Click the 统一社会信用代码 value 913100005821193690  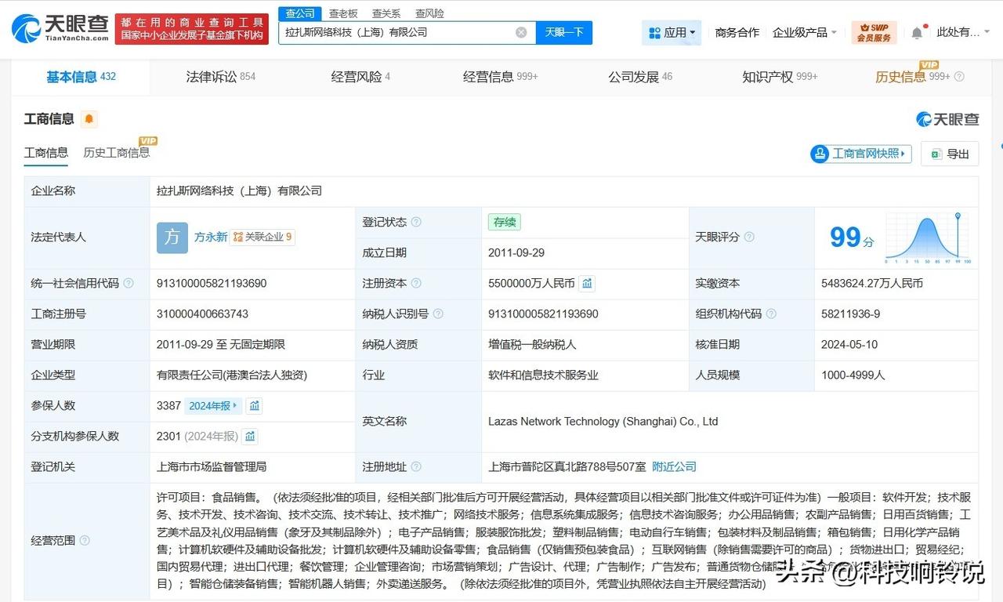pos(212,283)
